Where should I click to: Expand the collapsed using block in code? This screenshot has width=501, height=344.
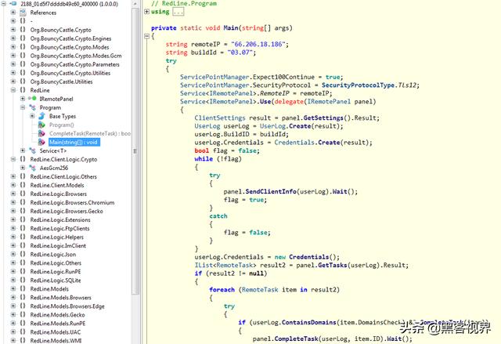coord(146,13)
